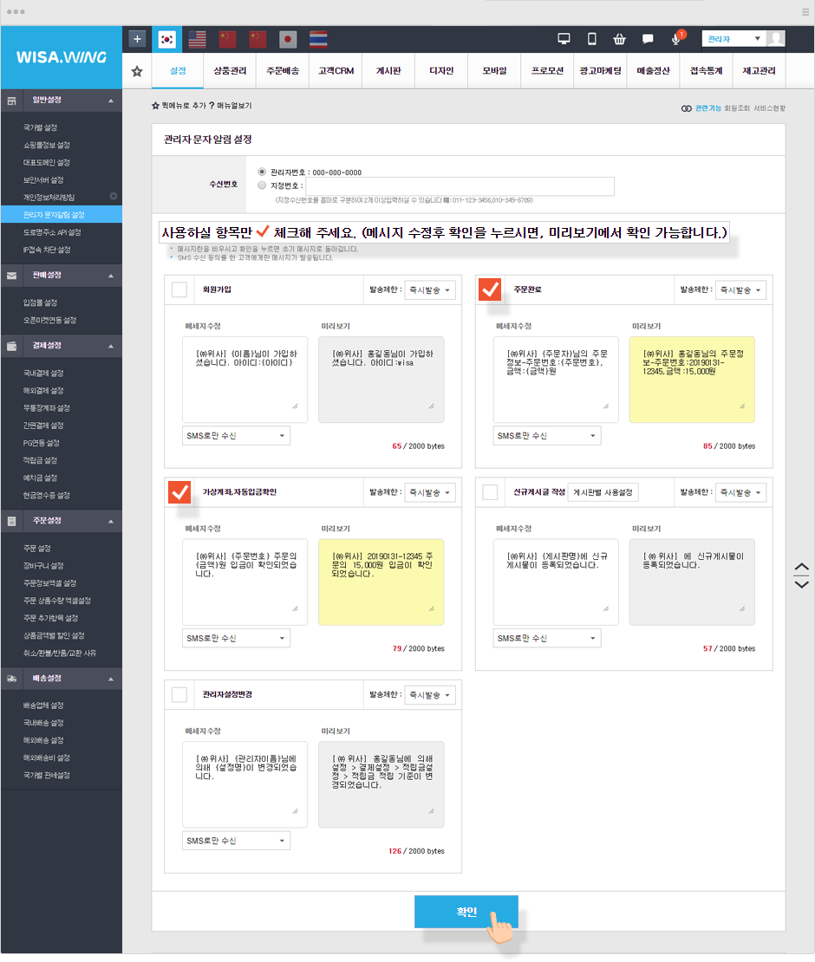This screenshot has height=962, width=815.
Task: Click the 관련기능 link icon
Action: tap(686, 108)
